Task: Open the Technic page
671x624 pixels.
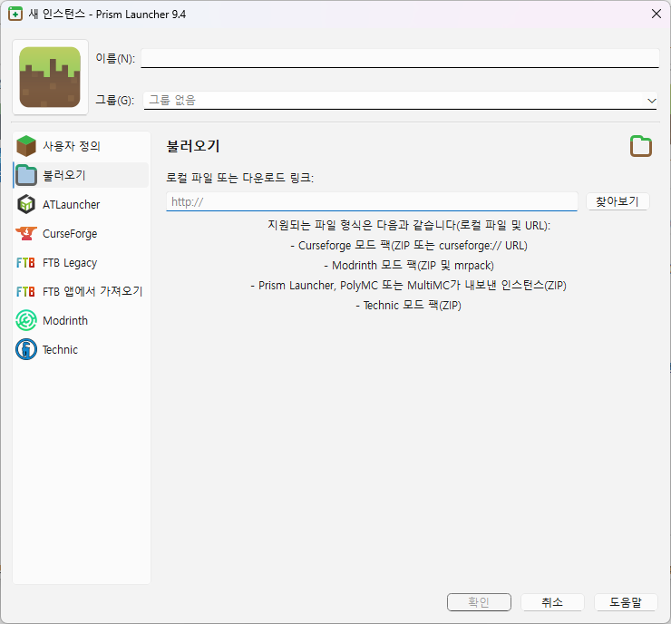Action: tap(82, 350)
